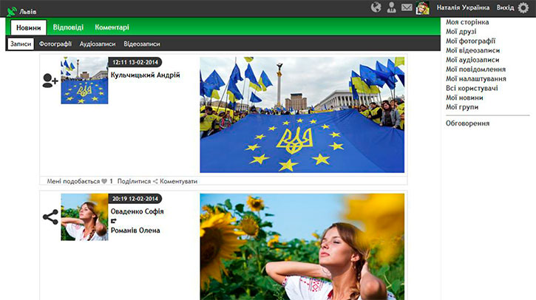
Task: Click the 20:19 12-02-2014 timestamp
Action: click(135, 199)
